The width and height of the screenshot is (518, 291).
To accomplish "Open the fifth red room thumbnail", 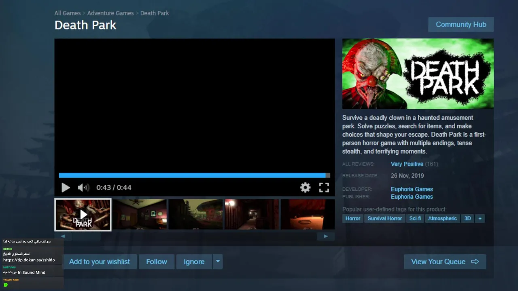I will pyautogui.click(x=308, y=214).
